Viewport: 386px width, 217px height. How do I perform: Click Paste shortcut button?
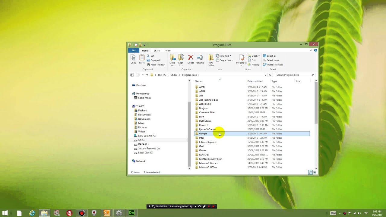156,64
